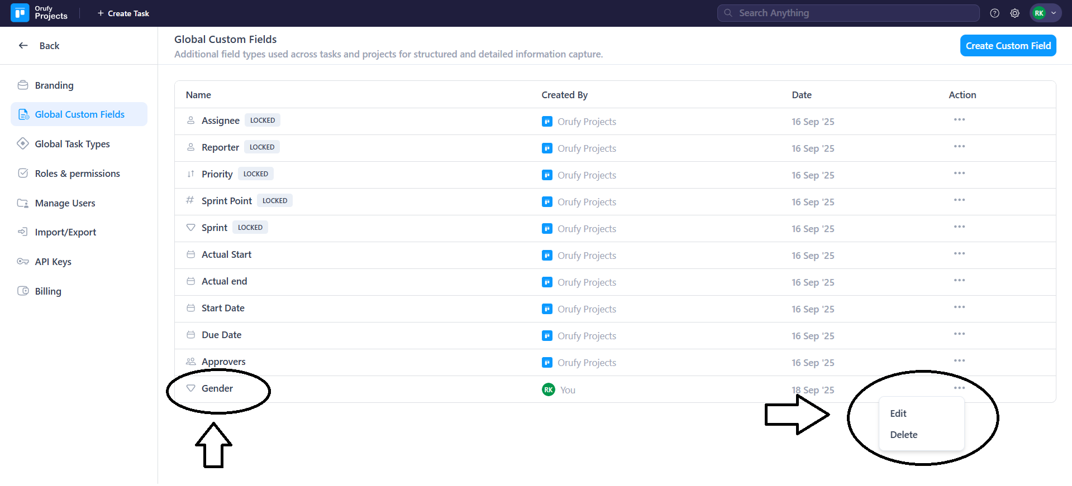Focus the Search Anything input field
Viewport: 1072px width, 486px height.
click(x=855, y=13)
